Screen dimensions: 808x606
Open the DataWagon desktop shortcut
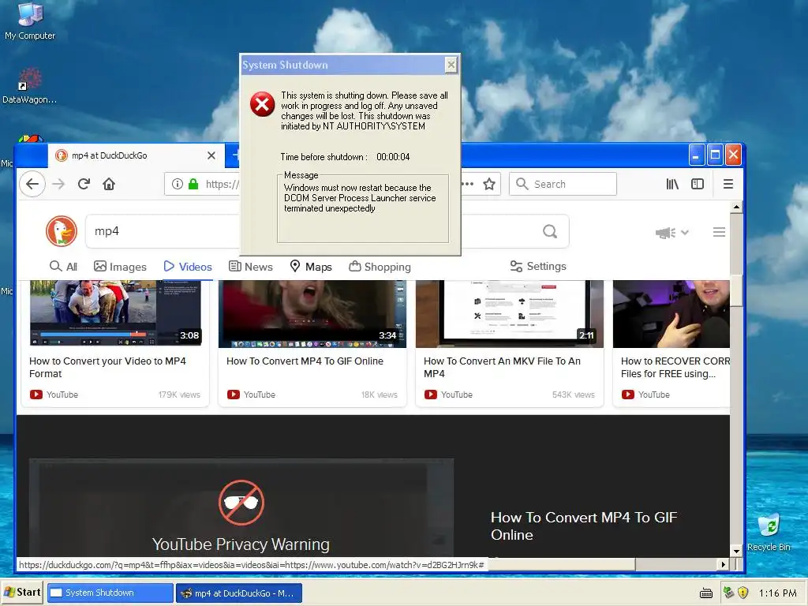(x=29, y=85)
